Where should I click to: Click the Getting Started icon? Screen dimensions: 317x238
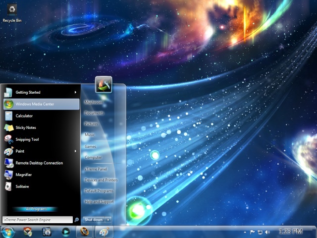[x=9, y=92]
